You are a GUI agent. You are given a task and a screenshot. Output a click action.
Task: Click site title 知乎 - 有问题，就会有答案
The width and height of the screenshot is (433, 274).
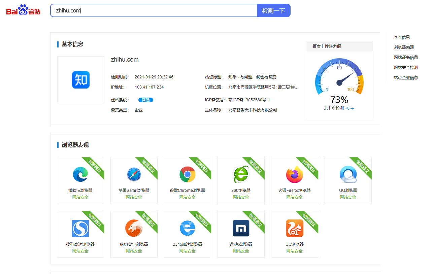[x=252, y=77]
